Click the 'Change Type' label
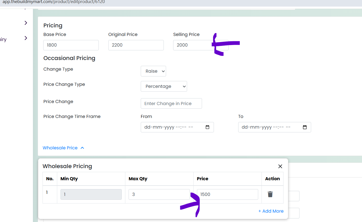 (x=58, y=69)
